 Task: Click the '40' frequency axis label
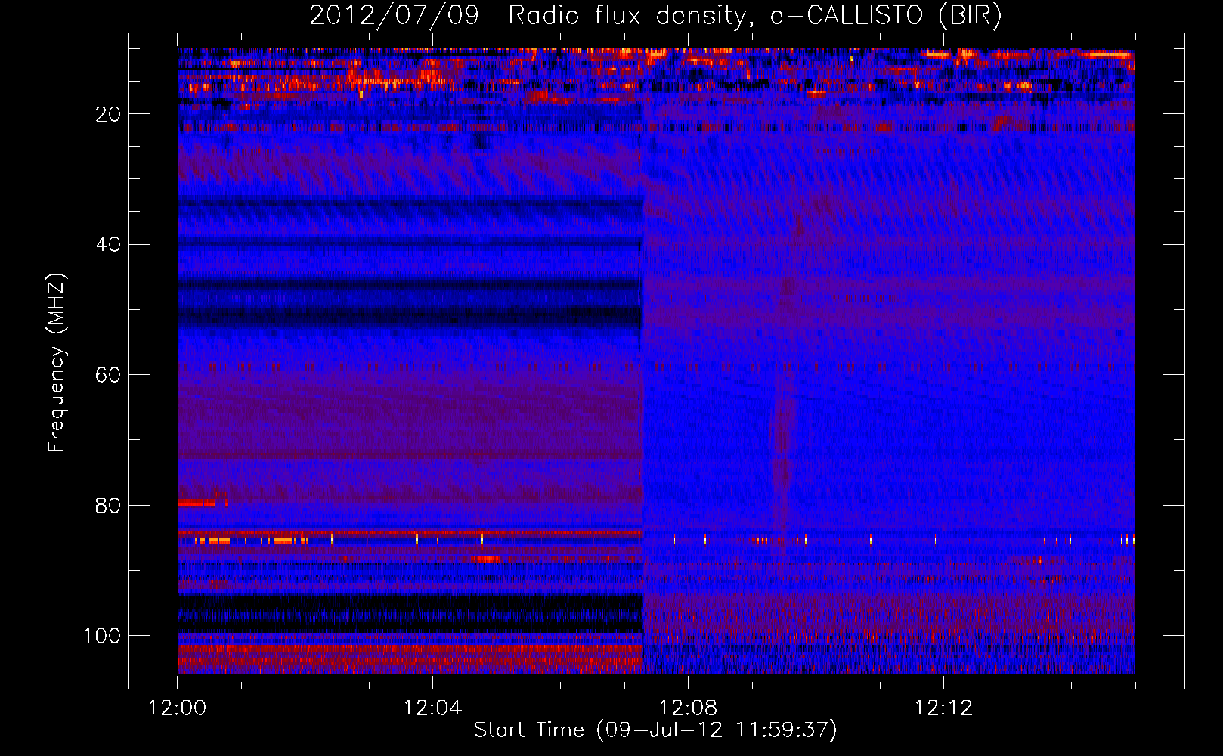tap(108, 245)
